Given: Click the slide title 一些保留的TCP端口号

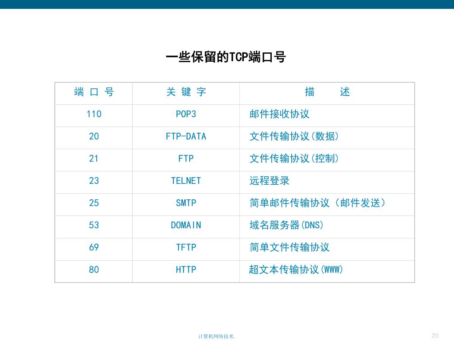Looking at the screenshot, I should click(x=226, y=57).
